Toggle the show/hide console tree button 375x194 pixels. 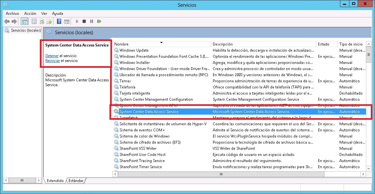(24, 22)
